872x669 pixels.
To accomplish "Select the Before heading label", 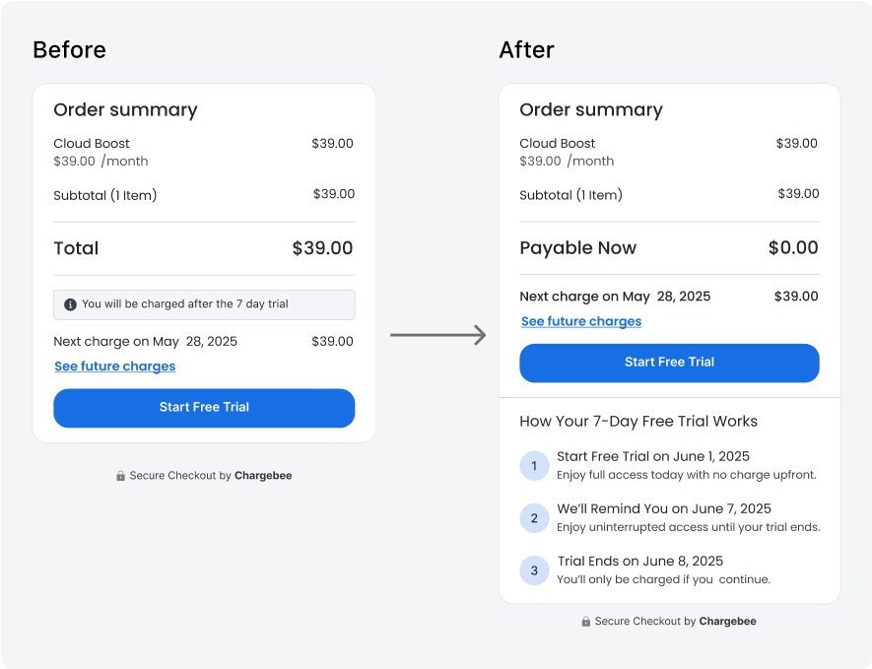I will click(69, 50).
